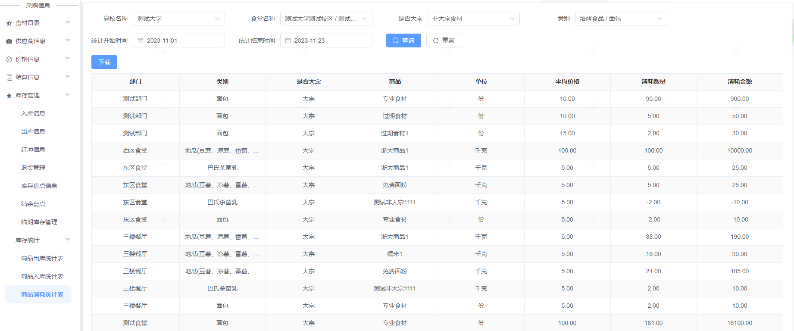Click the 过期食材1 product cell
The width and height of the screenshot is (794, 331).
coord(395,133)
